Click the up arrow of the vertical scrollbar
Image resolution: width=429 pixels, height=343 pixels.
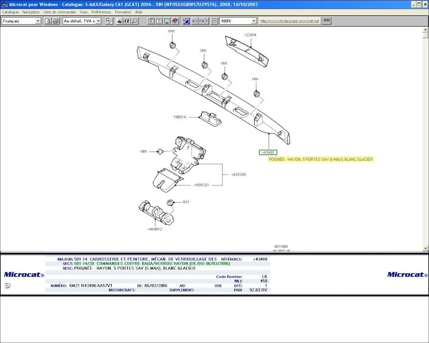pos(425,29)
